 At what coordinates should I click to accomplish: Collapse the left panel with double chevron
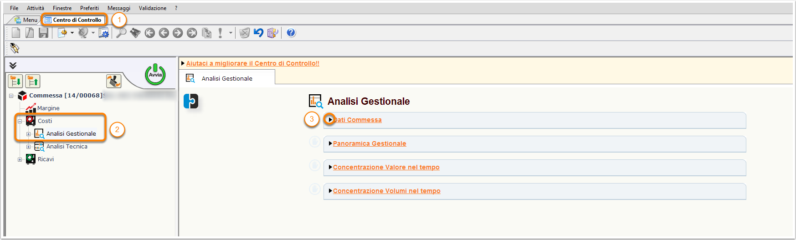click(x=13, y=66)
